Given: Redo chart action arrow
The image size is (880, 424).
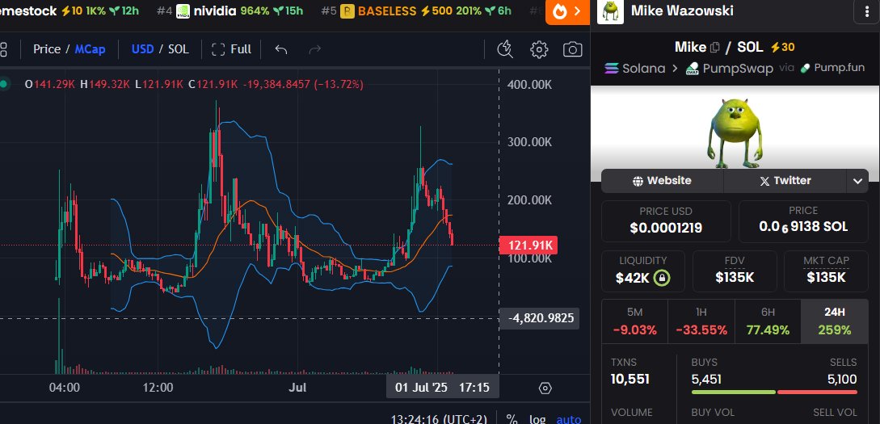Looking at the screenshot, I should coord(315,49).
